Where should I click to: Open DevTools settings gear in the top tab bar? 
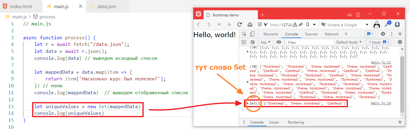coord(383,34)
